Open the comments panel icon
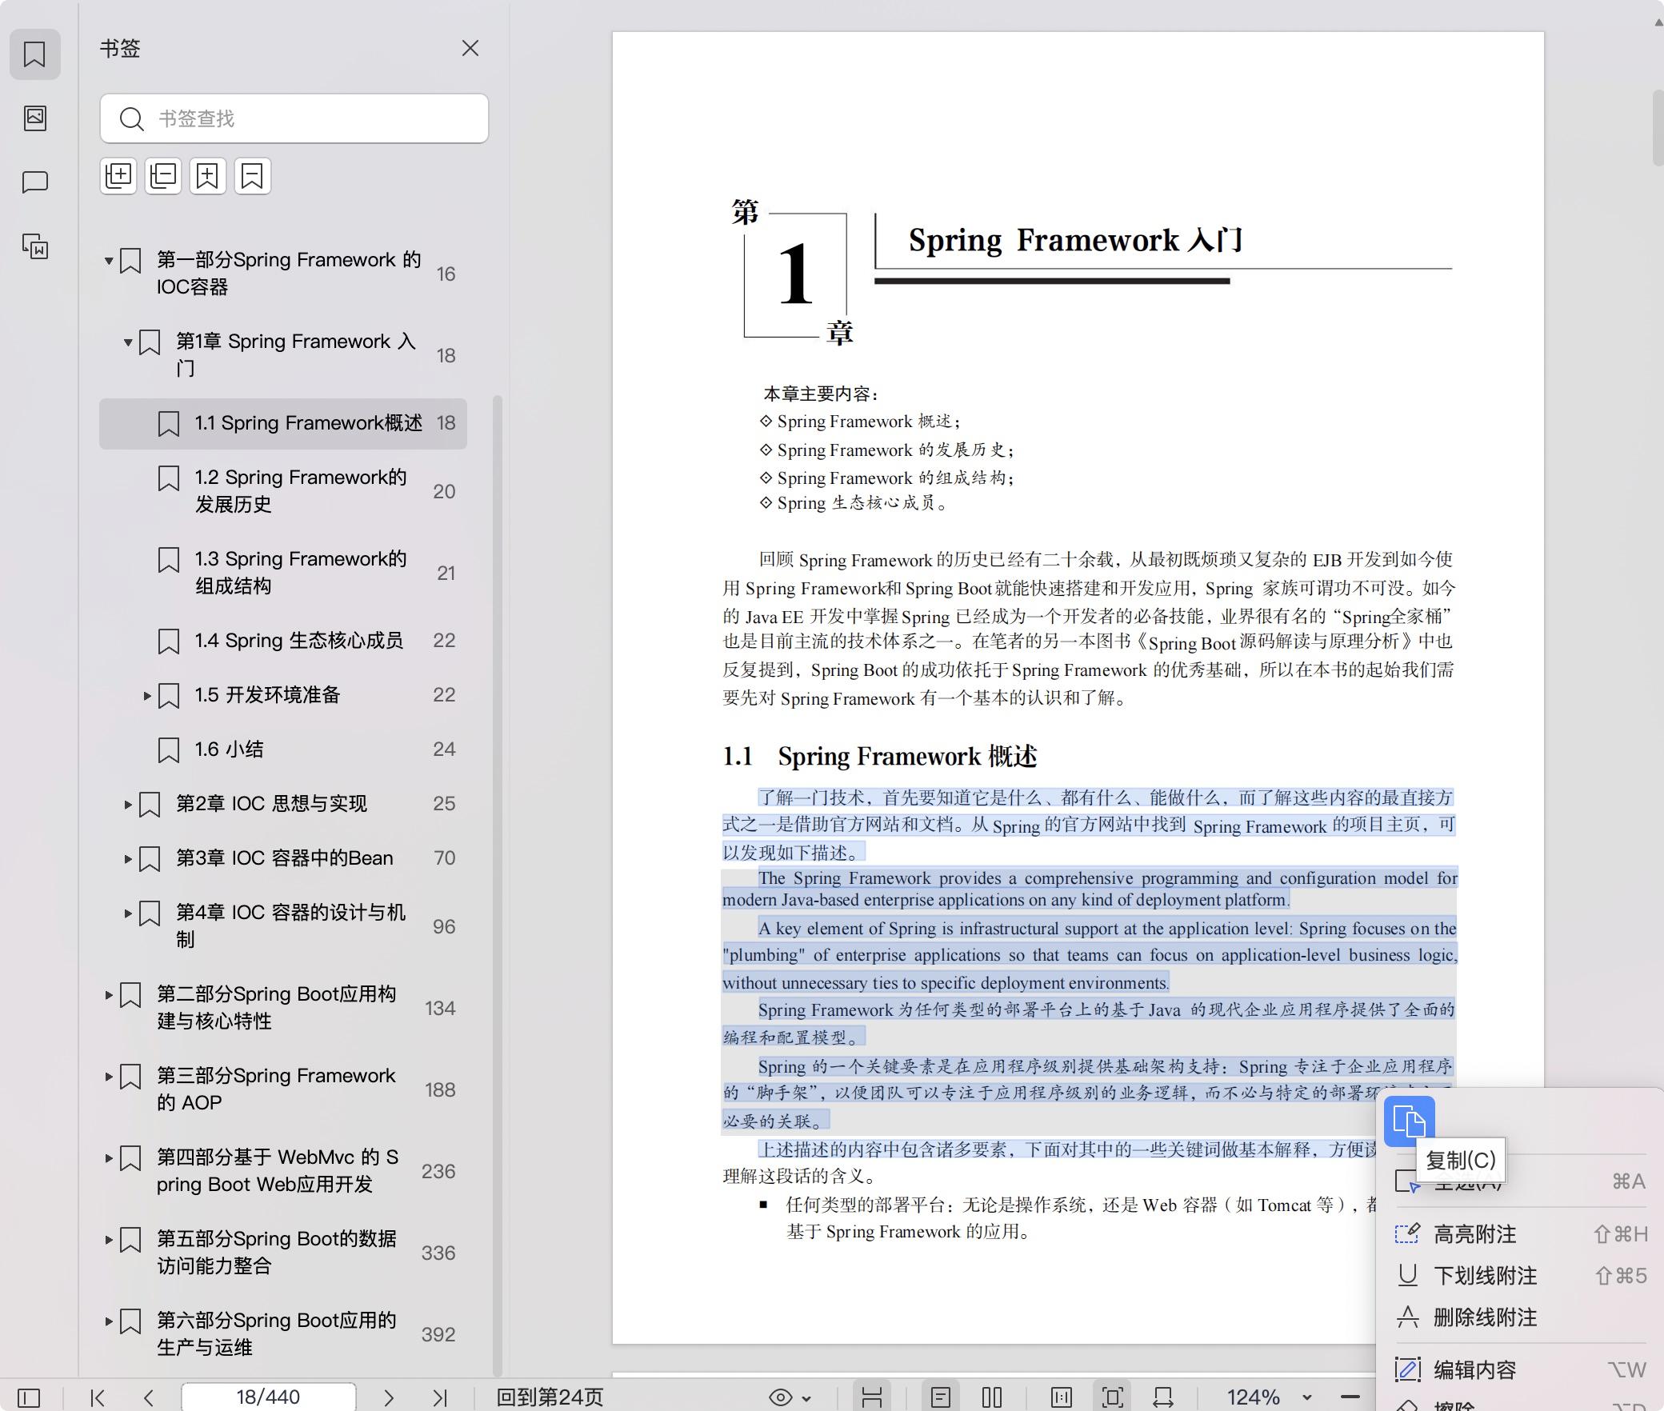 (x=34, y=182)
